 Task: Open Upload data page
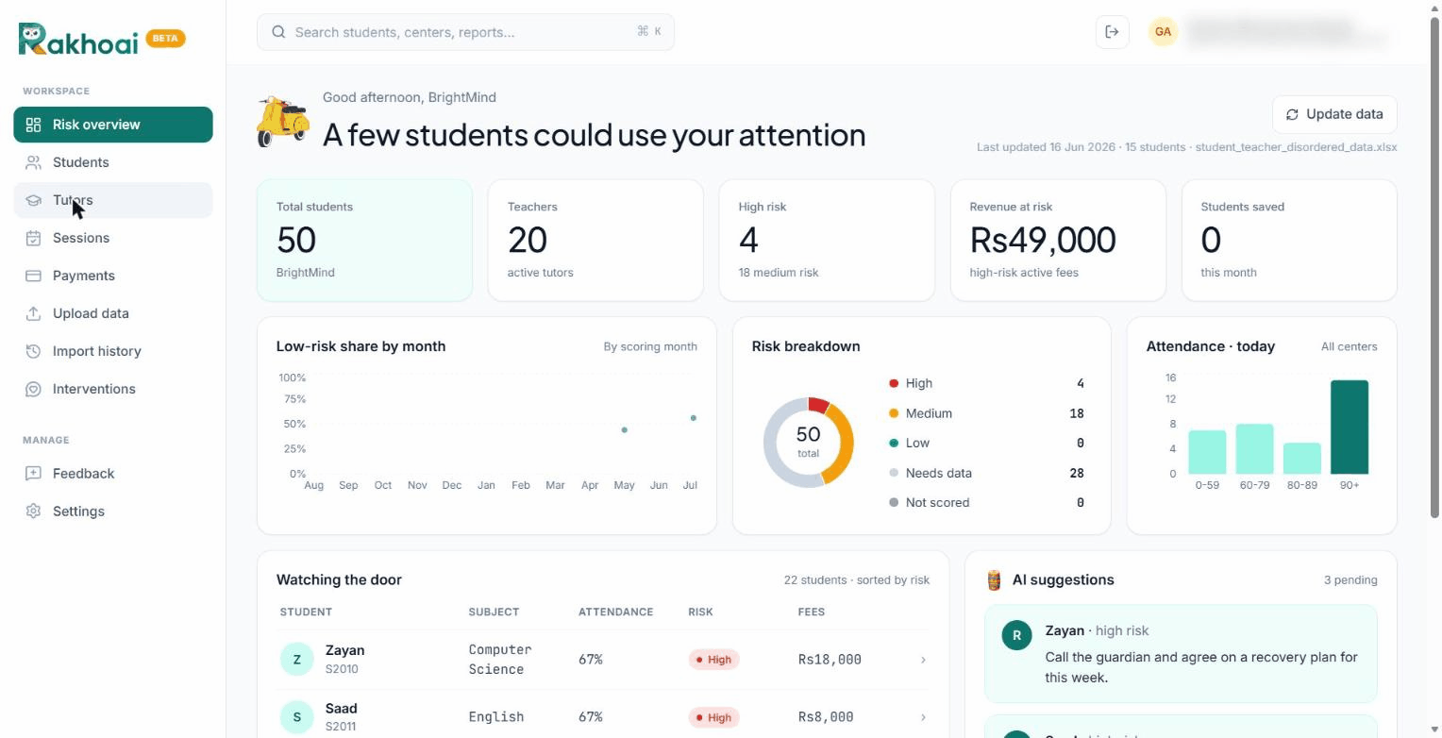[113, 313]
